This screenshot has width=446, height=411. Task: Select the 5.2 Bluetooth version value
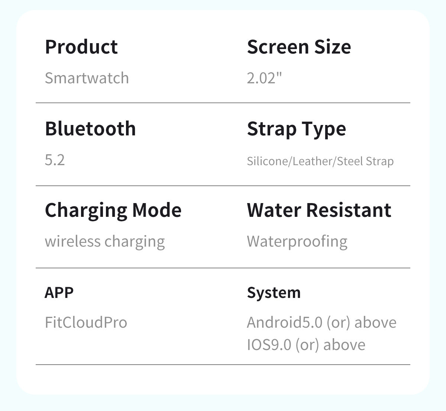[x=55, y=160]
